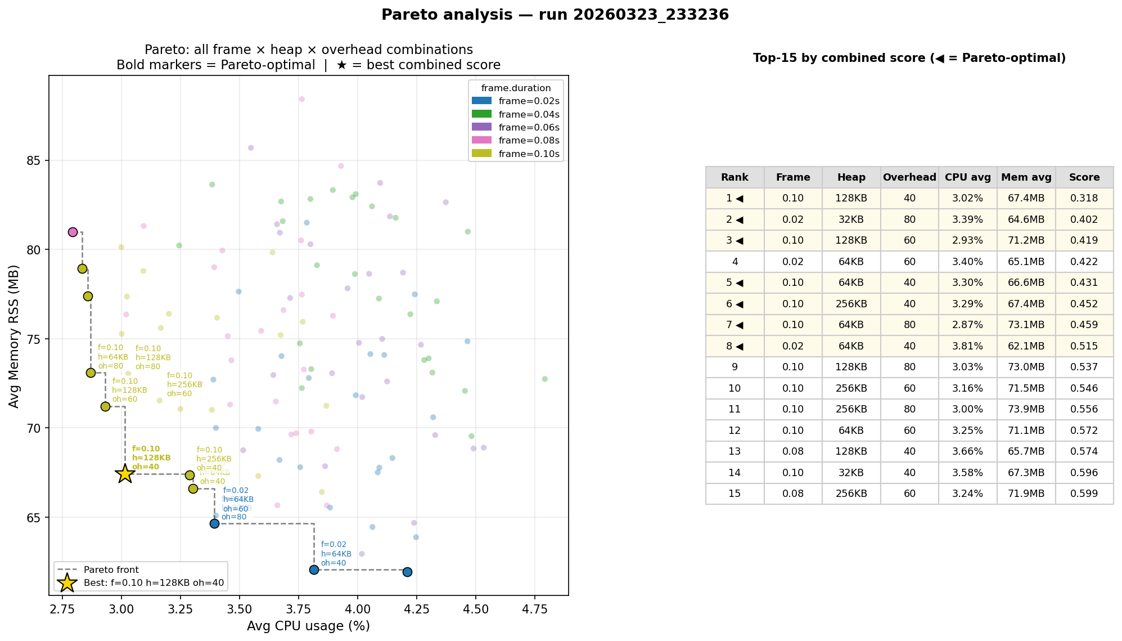Click the pink Pareto point at top left
The height and width of the screenshot is (641, 1122).
[72, 231]
